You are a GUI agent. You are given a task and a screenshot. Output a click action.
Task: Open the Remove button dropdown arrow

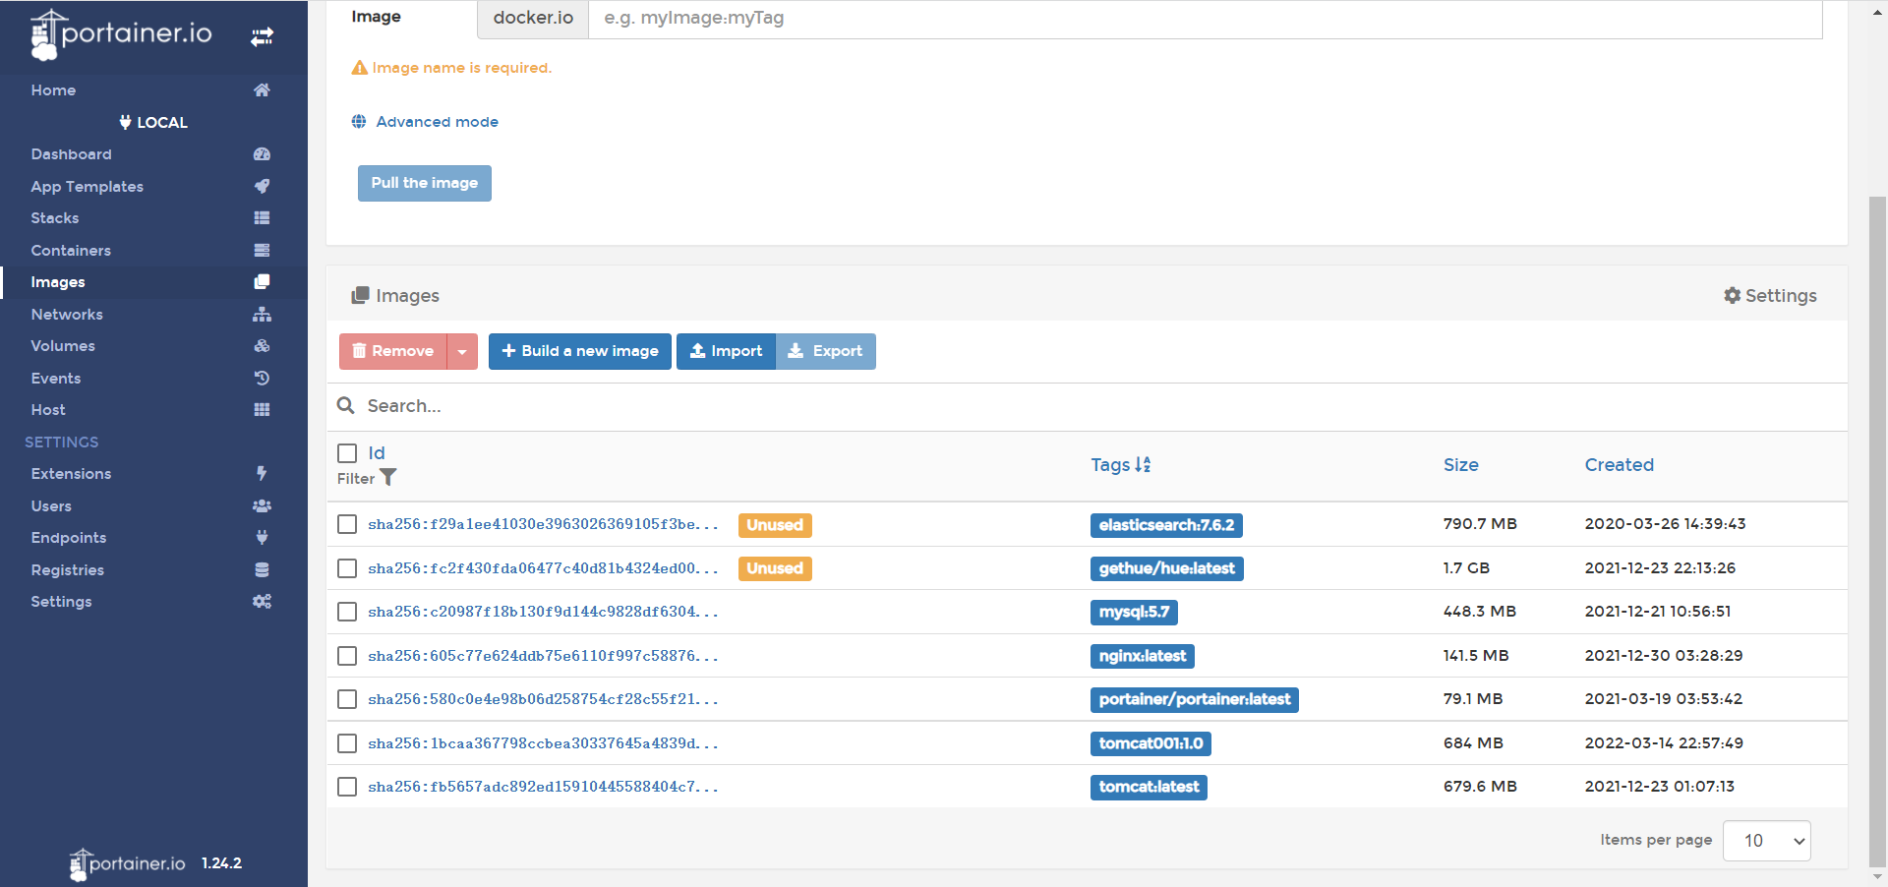pyautogui.click(x=462, y=351)
